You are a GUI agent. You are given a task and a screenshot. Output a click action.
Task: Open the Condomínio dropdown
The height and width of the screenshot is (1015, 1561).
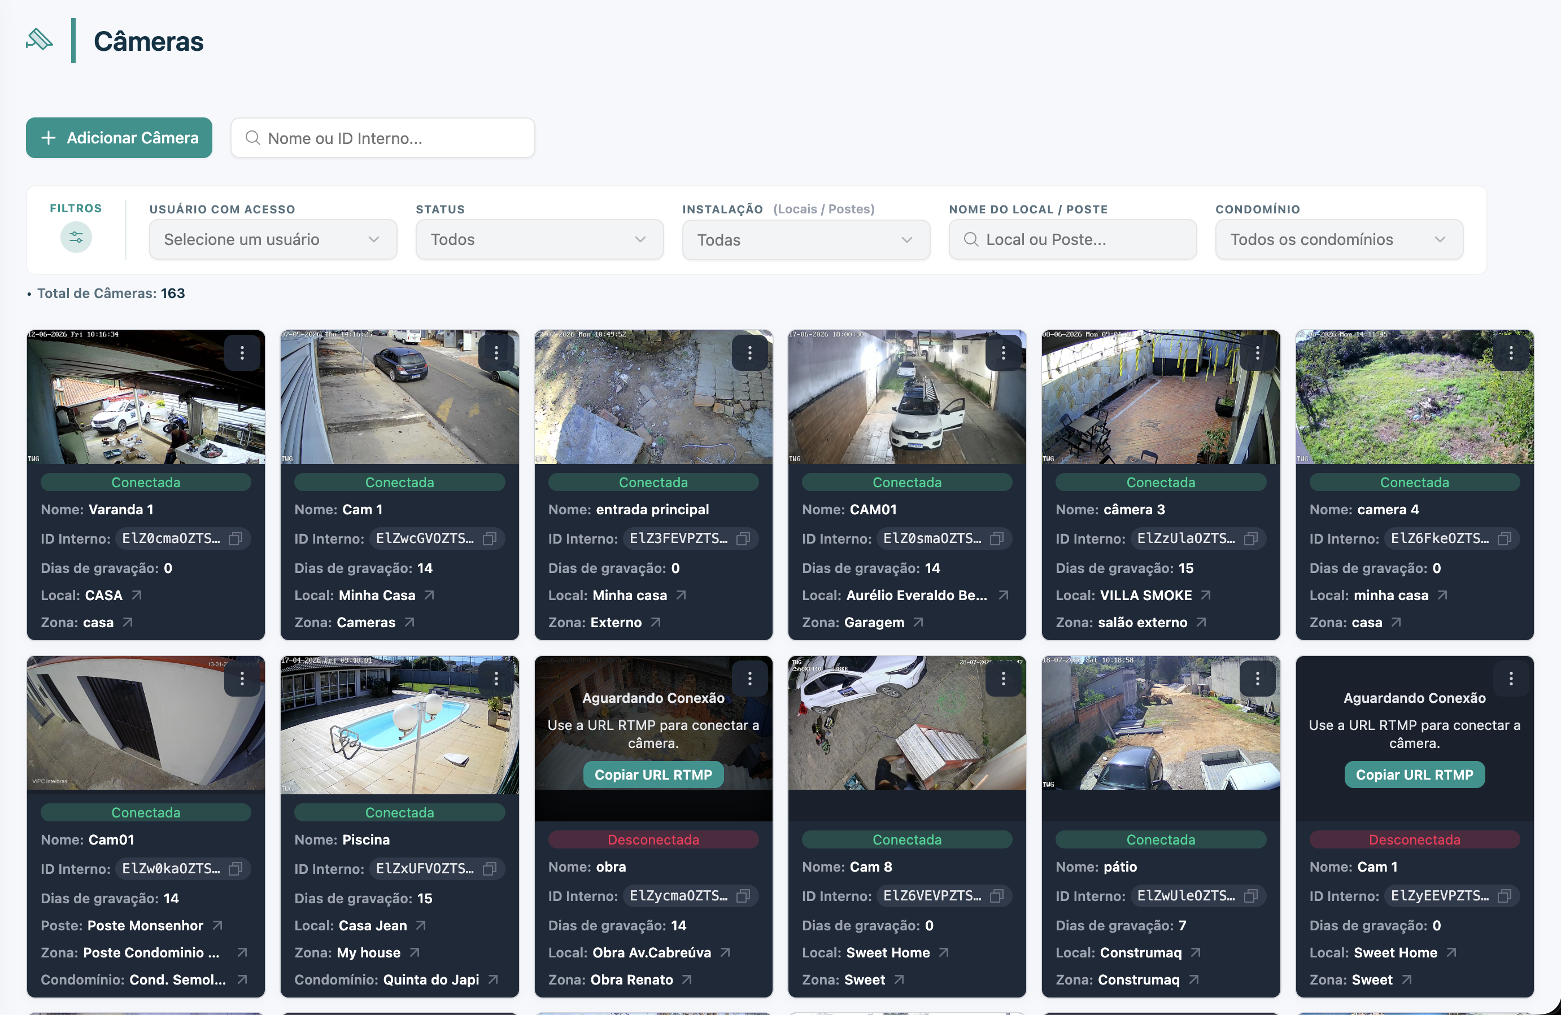click(x=1339, y=239)
